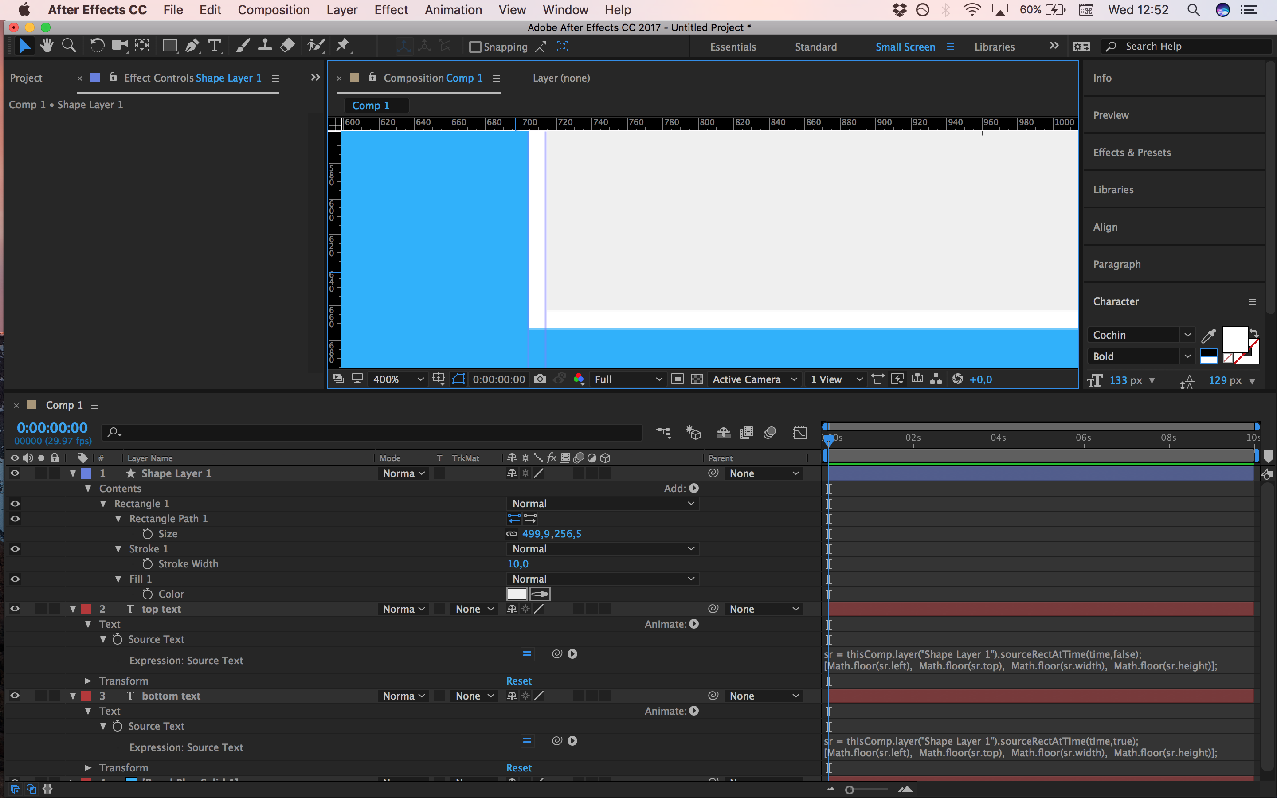
Task: Open Show Channel color management icon
Action: 579,379
